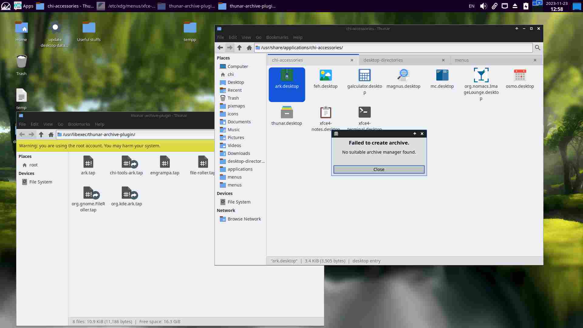
Task: Open the Bookmarks menu in chi-accessories window
Action: [277, 37]
